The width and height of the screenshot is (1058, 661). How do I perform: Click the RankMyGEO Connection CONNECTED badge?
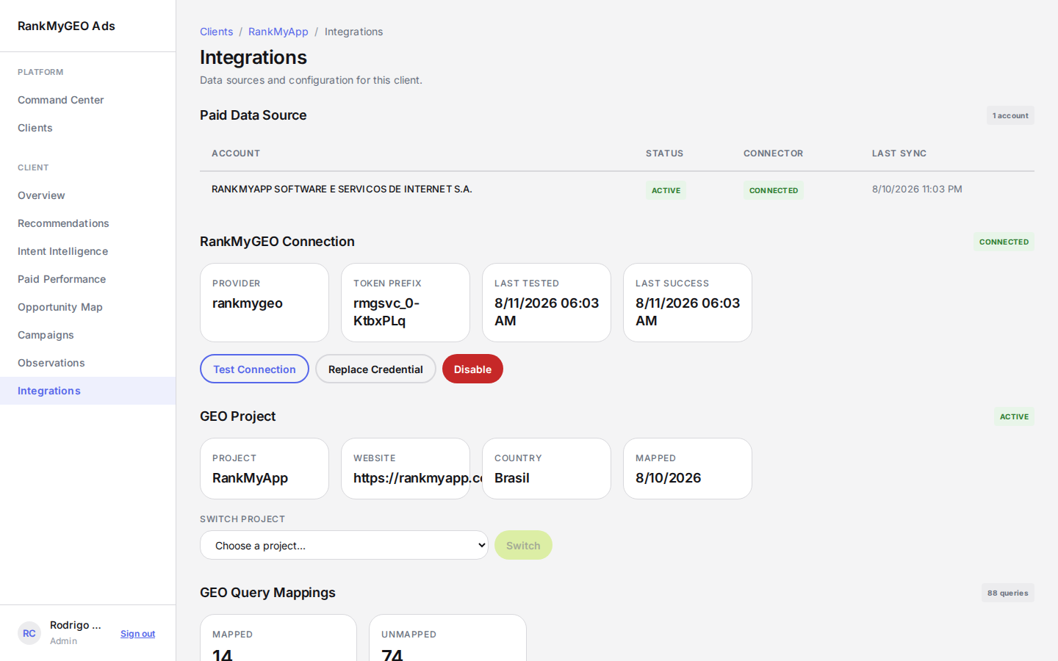coord(1004,242)
